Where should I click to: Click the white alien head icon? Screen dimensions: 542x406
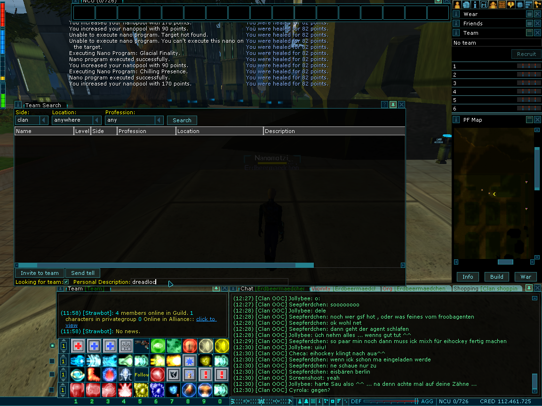pos(125,375)
